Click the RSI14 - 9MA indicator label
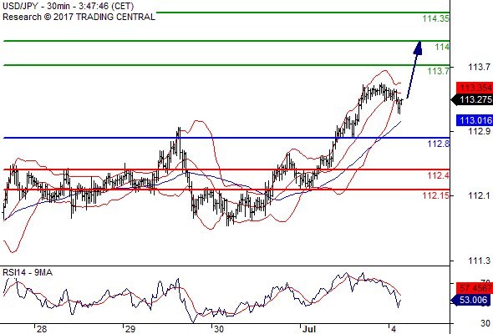Viewport: 493px width, 334px height. 28,272
